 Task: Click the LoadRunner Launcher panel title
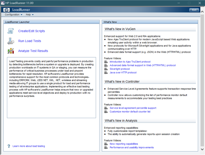pyautogui.click(x=17, y=22)
